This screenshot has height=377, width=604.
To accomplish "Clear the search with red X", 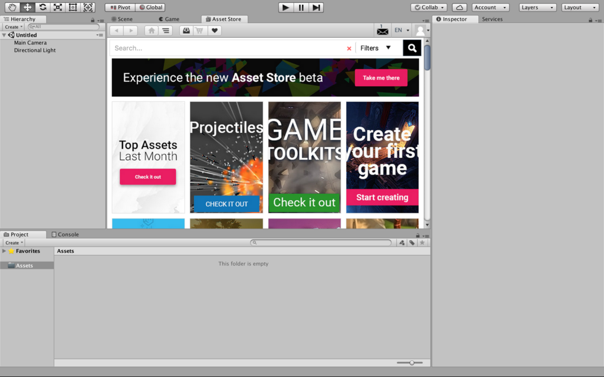I will [349, 48].
